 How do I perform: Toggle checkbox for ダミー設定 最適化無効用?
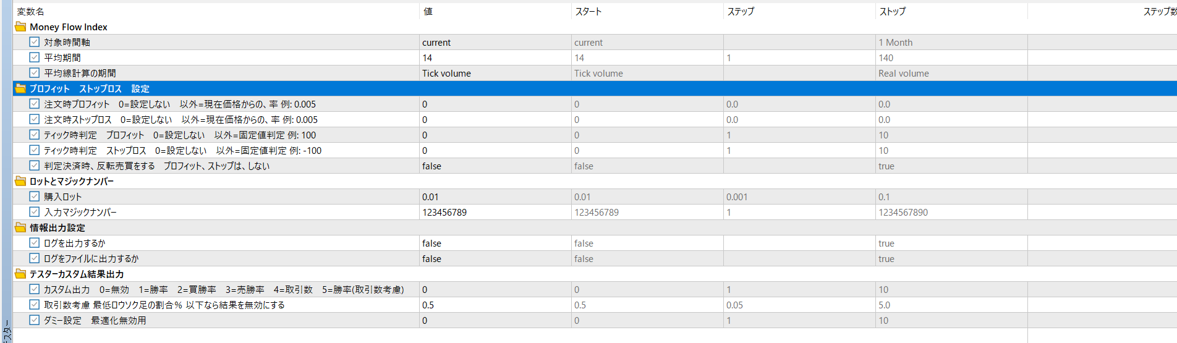(35, 320)
